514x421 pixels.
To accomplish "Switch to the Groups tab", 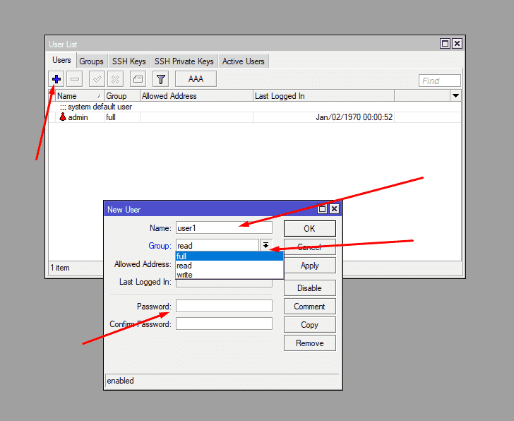I will (91, 61).
